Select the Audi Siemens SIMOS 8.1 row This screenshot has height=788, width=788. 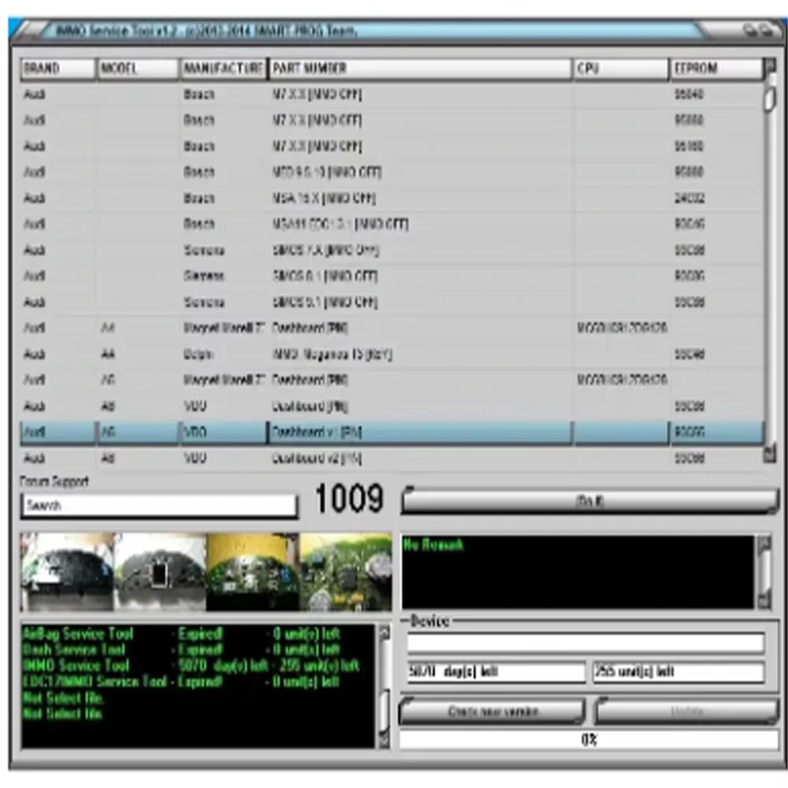click(x=392, y=276)
